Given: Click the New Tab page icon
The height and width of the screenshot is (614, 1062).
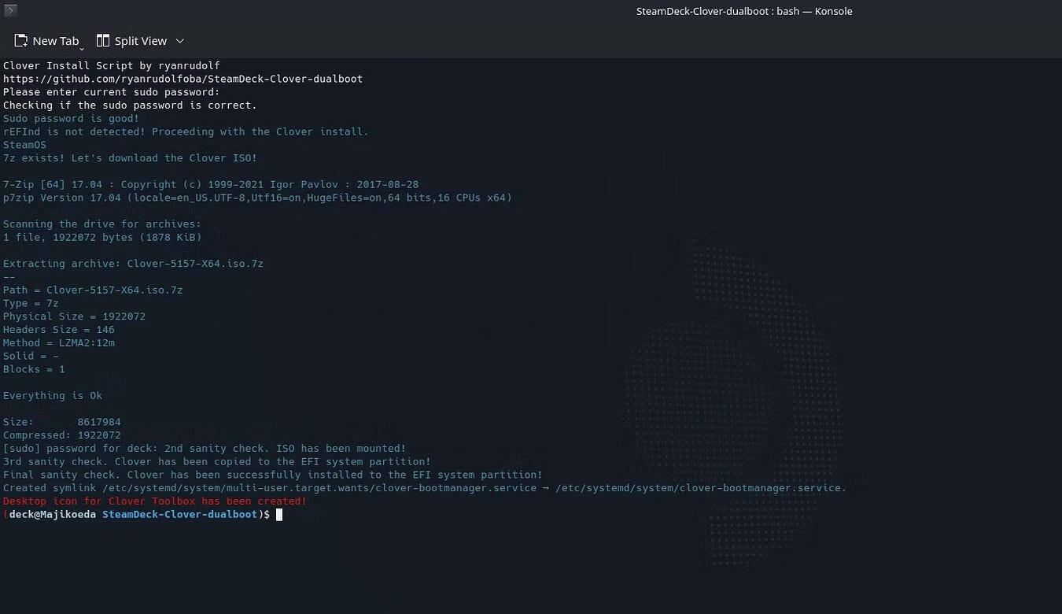Looking at the screenshot, I should [21, 40].
